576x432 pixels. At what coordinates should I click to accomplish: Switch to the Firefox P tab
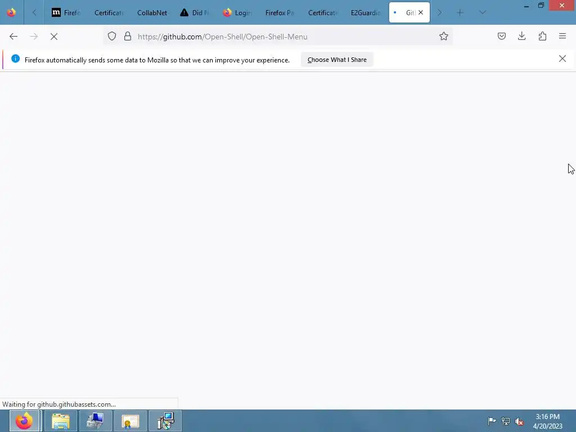(x=280, y=12)
